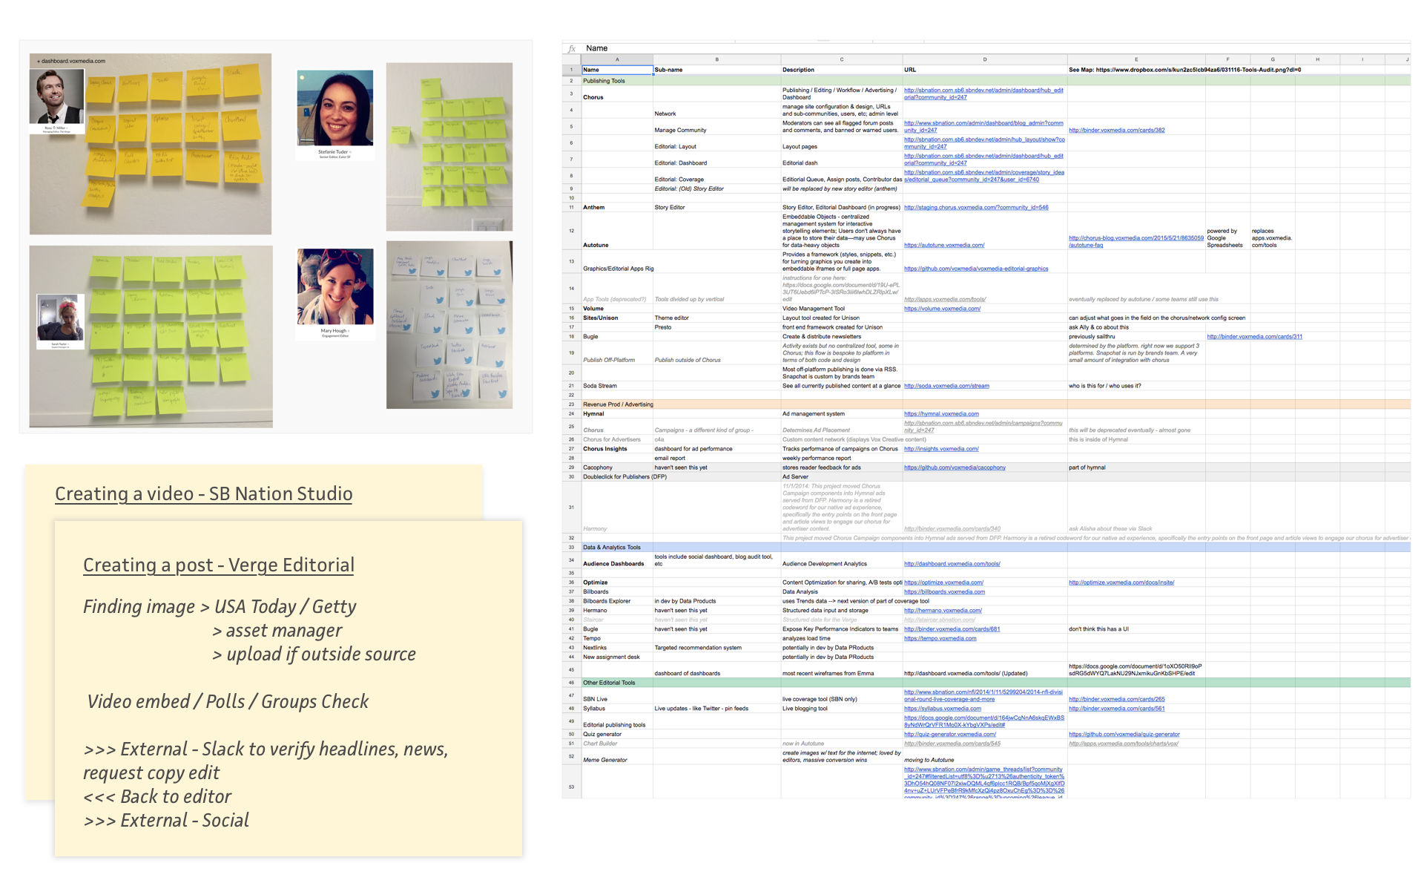Open the billboards.voxmedia.com link
Image resolution: width=1427 pixels, height=886 pixels.
[x=944, y=592]
